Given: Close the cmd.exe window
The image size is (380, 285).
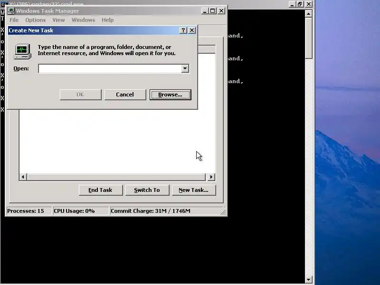Looking at the screenshot, I should tap(308, 4).
